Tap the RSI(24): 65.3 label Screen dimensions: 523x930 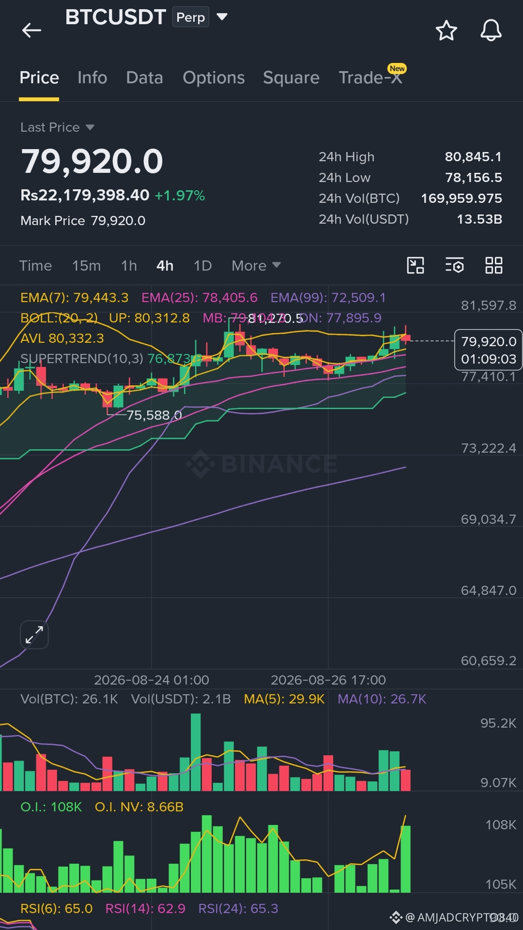[x=238, y=908]
